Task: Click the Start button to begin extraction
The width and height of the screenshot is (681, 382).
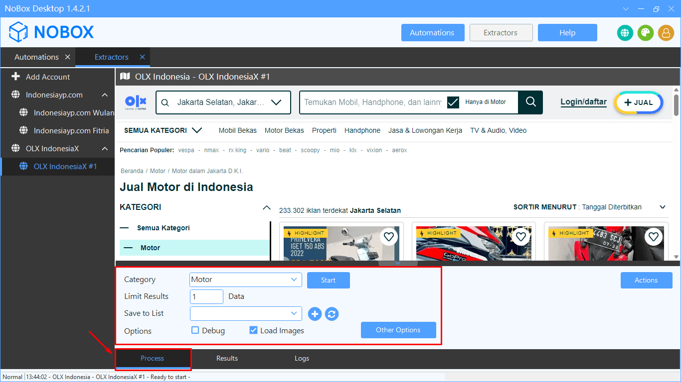Action: pos(328,280)
